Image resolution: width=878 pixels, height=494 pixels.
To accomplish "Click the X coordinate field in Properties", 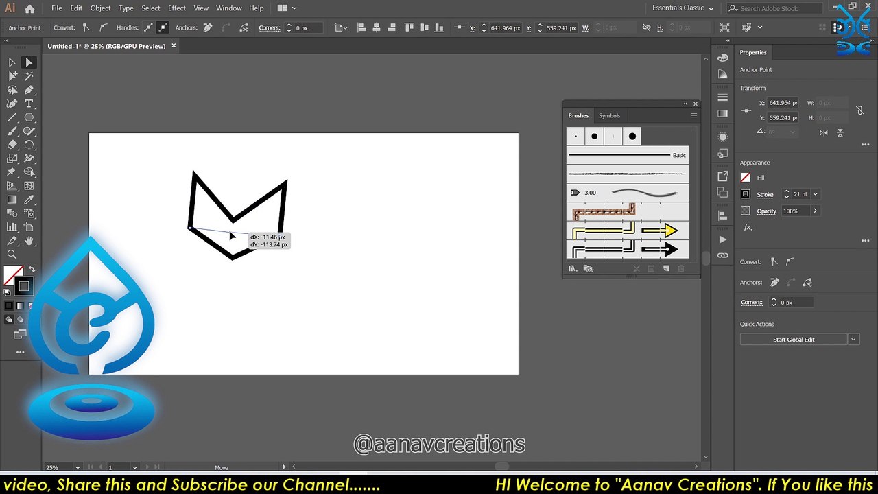I will click(783, 103).
